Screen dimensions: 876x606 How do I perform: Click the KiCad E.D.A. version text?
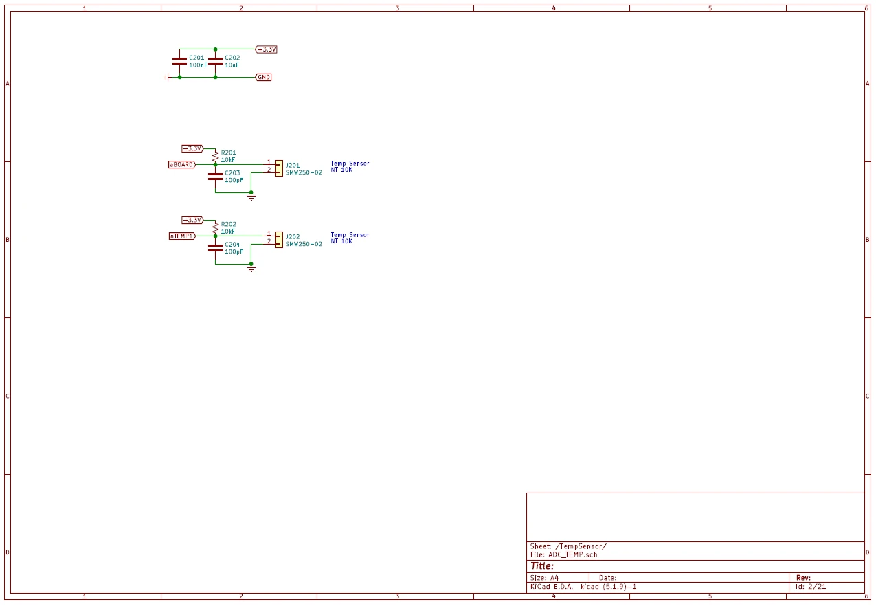[x=583, y=587]
